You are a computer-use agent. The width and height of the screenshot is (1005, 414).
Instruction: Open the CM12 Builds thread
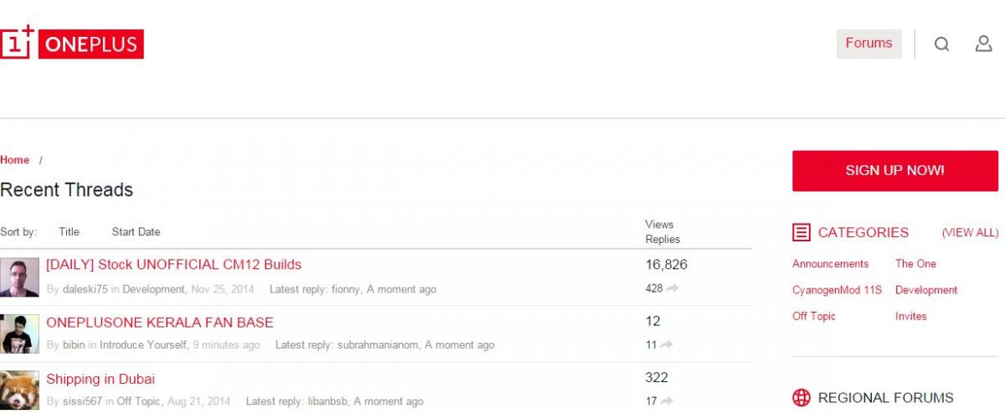pyautogui.click(x=173, y=265)
